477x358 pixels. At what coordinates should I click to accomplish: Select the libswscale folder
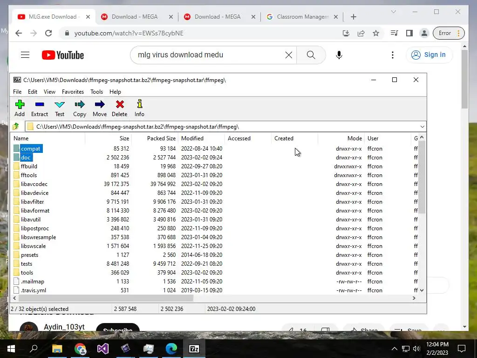33,246
